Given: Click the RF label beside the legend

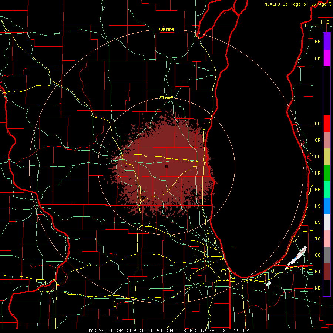Looking at the screenshot, I should [x=317, y=41].
